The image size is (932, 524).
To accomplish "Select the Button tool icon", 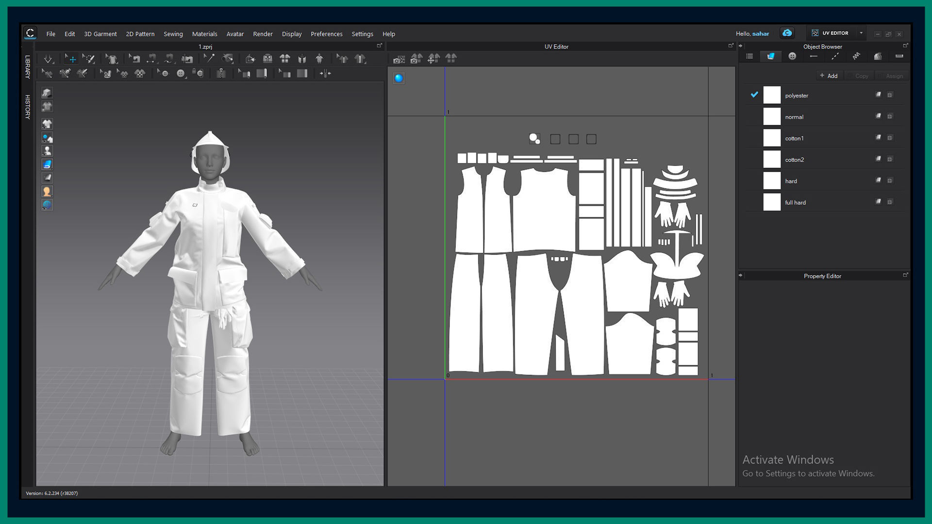I will 181,74.
